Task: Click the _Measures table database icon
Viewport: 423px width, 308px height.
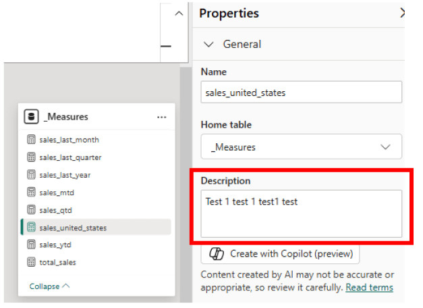Action: click(31, 117)
